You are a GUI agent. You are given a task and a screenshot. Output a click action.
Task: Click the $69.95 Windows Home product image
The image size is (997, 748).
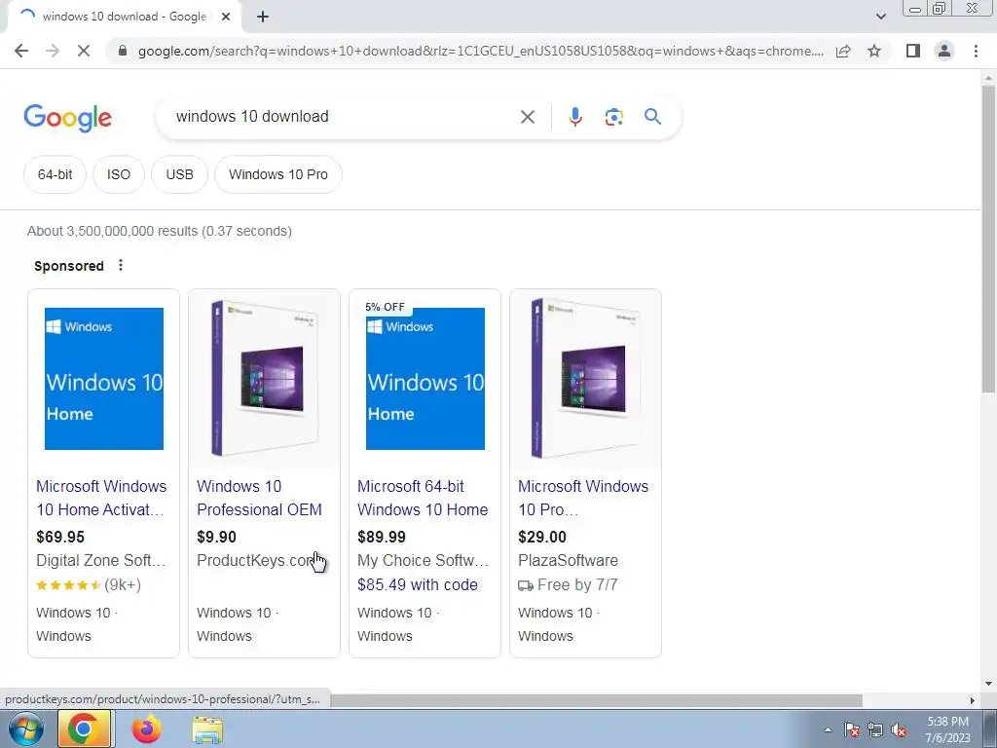pyautogui.click(x=103, y=379)
